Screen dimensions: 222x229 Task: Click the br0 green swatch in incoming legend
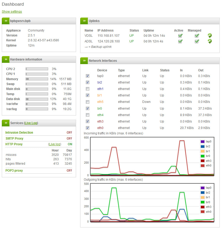tap(202, 156)
